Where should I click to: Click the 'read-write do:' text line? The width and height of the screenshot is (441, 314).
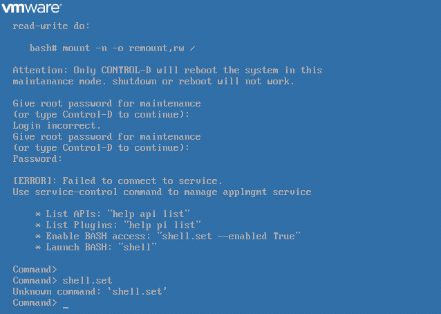click(51, 26)
